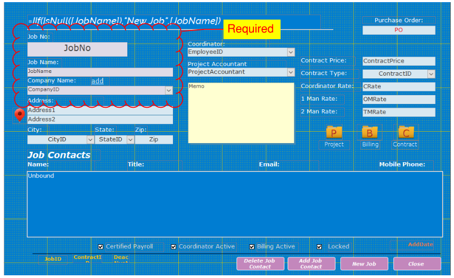This screenshot has height=278, width=454.
Task: Expand the EmployeeID coordinator dropdown
Action: (291, 52)
